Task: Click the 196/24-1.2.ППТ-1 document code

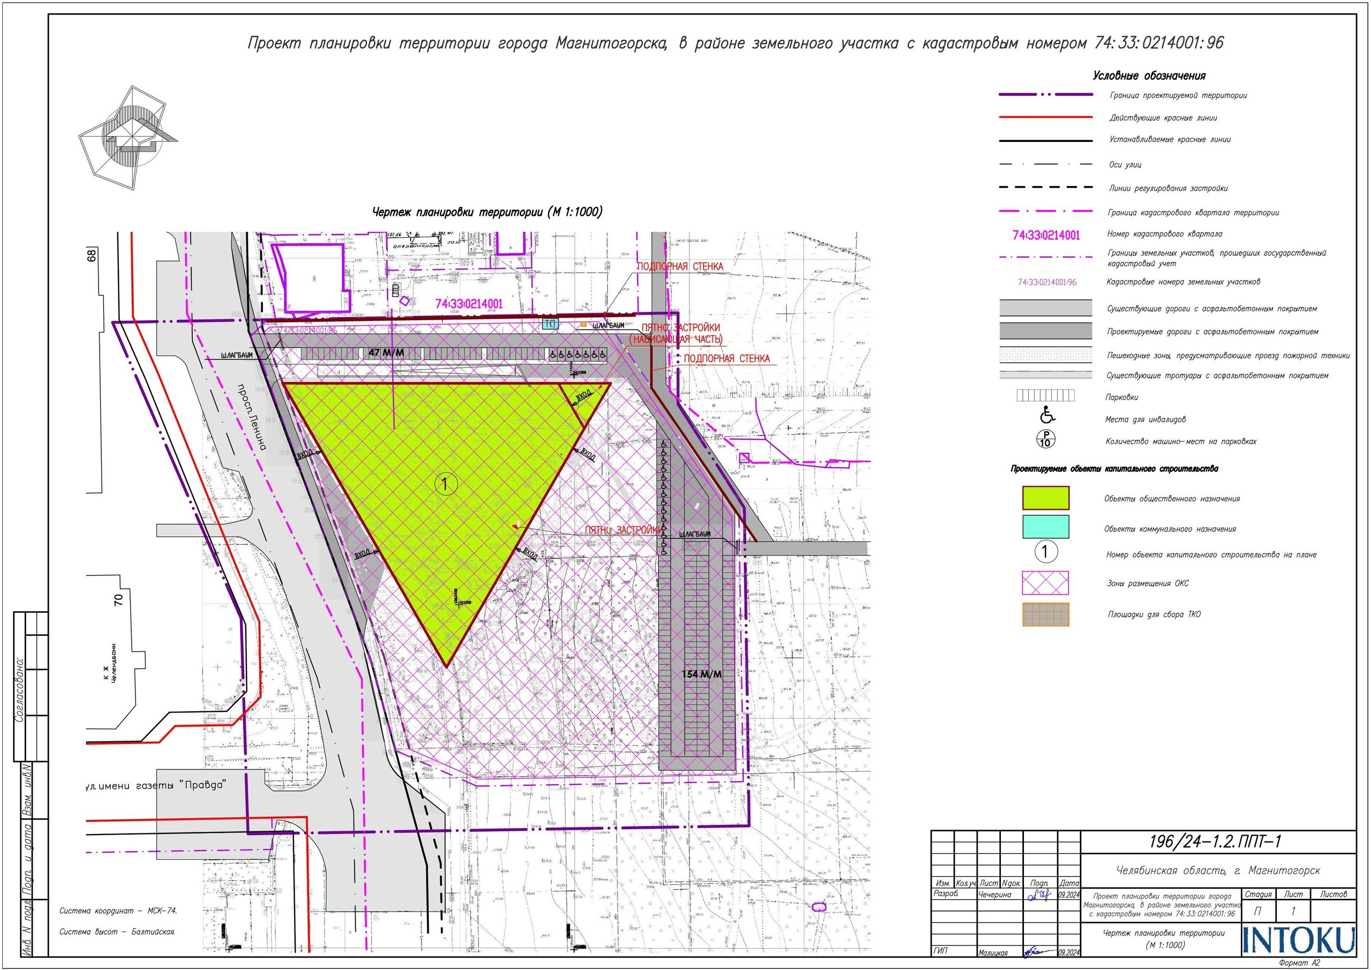Action: (1215, 841)
